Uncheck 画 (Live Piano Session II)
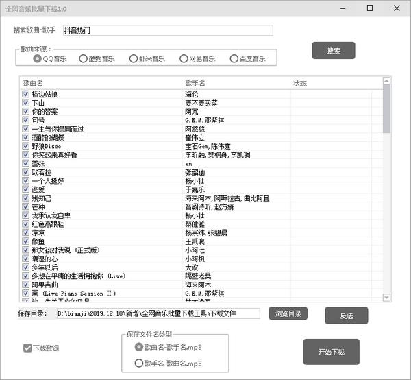Image resolution: width=411 pixels, height=380 pixels. tap(25, 293)
